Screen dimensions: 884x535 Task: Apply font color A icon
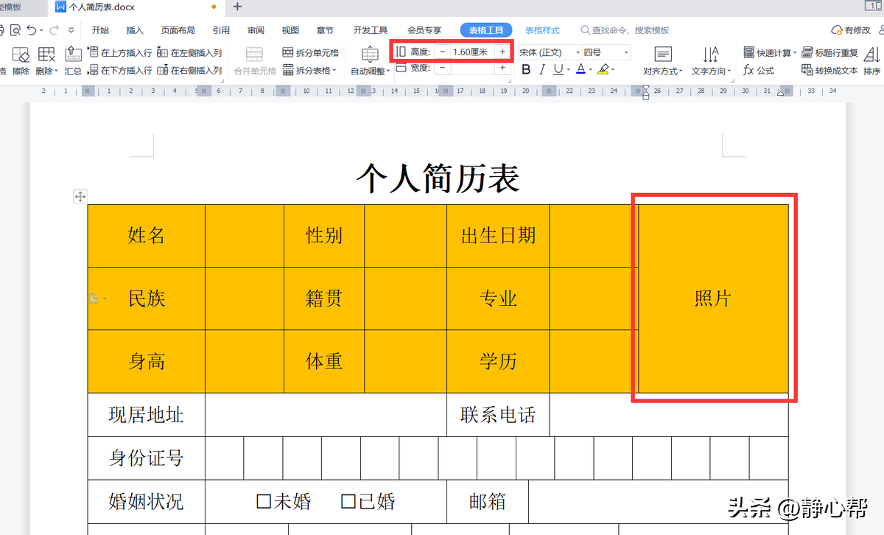click(x=580, y=70)
